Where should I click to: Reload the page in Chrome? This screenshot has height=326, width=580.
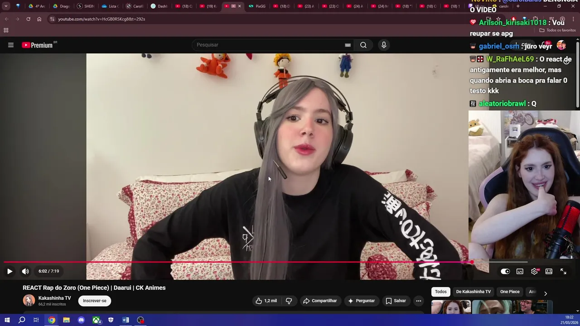pos(28,19)
